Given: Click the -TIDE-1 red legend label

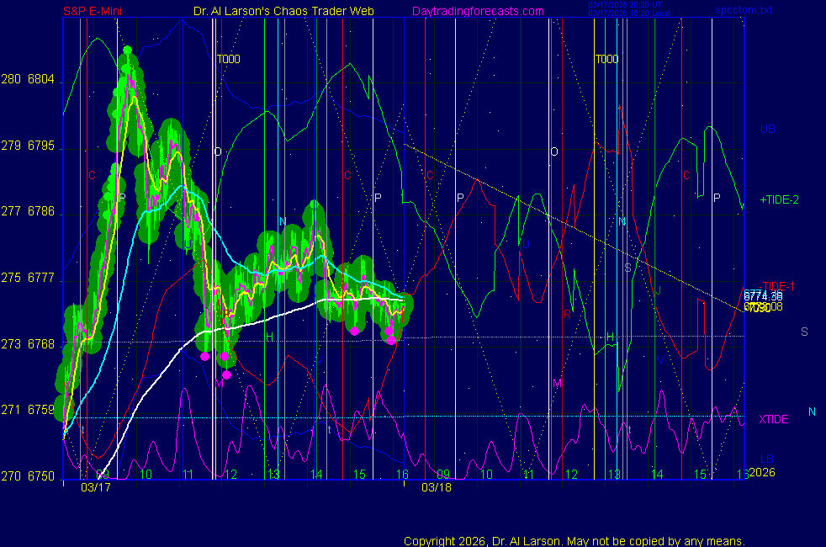Looking at the screenshot, I should coord(776,286).
